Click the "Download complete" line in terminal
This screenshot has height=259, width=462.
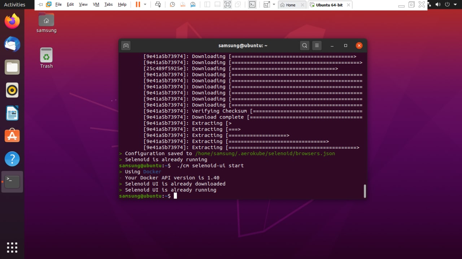[253, 117]
